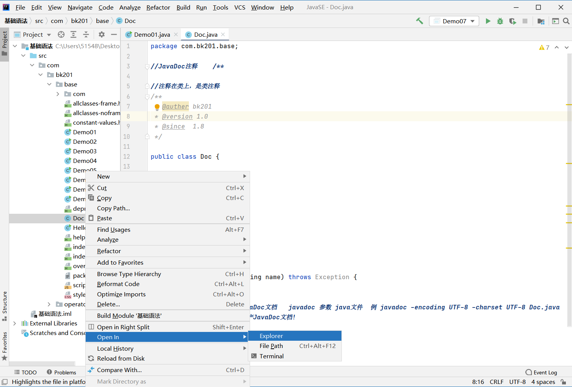Toggle the code fold marker on line 6
This screenshot has height=387, width=572.
pos(147,97)
